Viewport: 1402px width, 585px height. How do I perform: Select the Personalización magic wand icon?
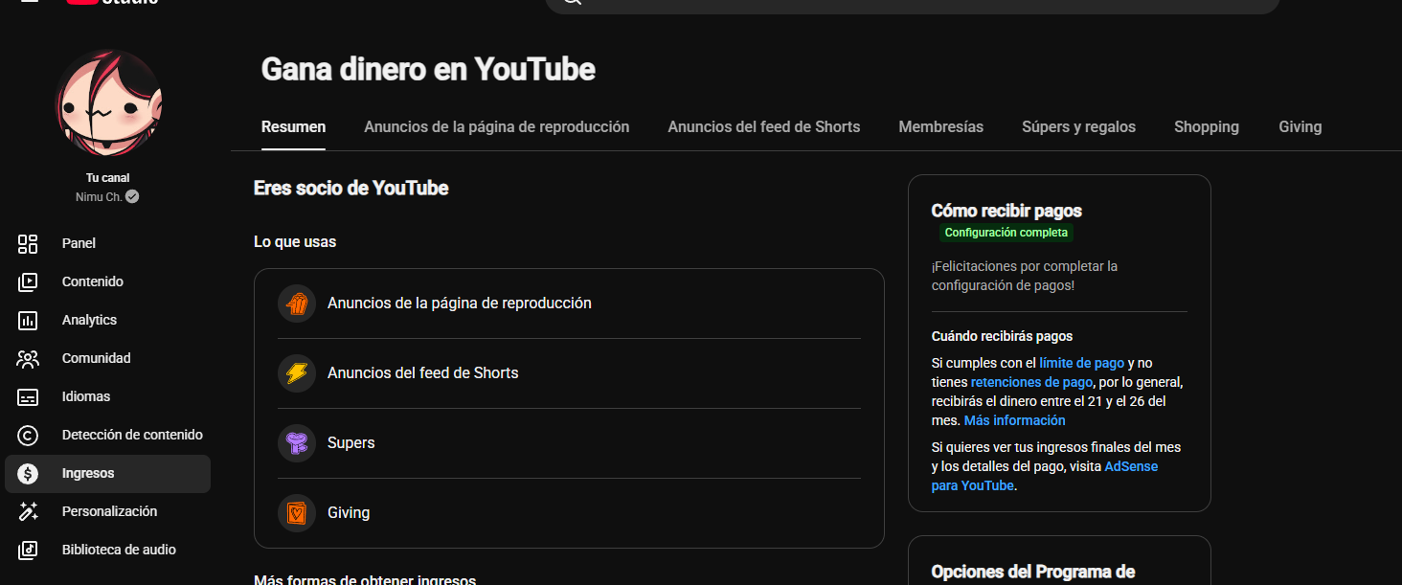coord(28,511)
